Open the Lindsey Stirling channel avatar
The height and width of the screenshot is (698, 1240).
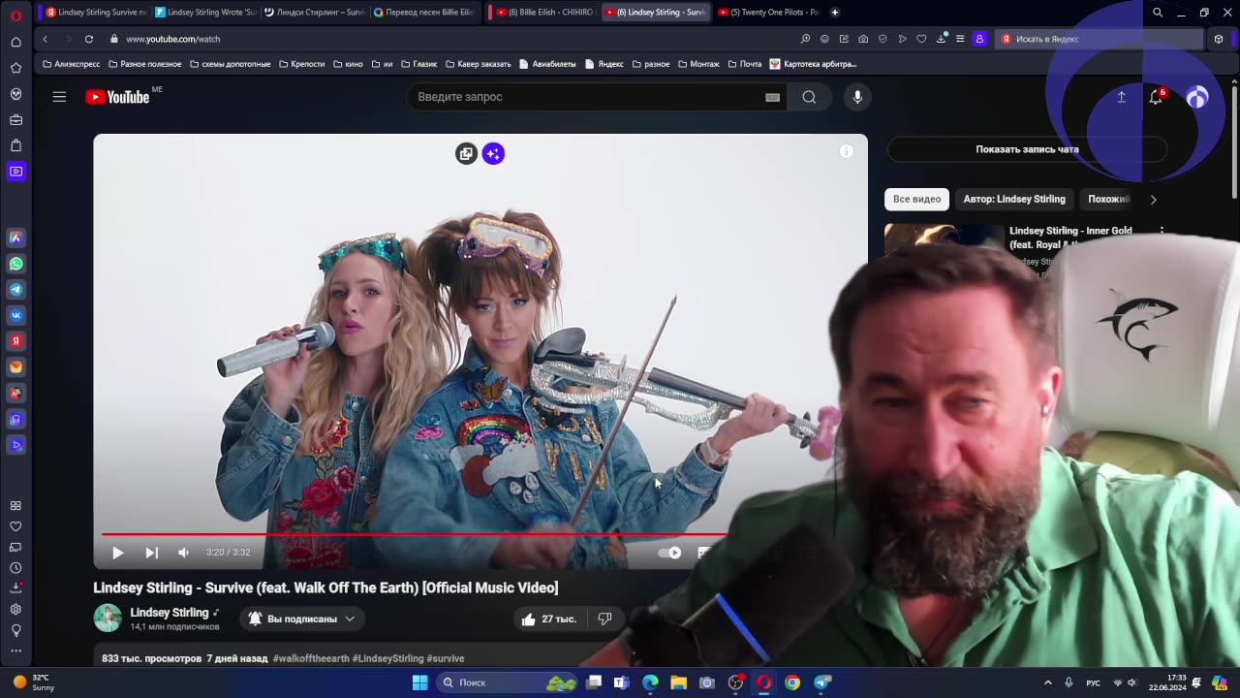point(108,618)
